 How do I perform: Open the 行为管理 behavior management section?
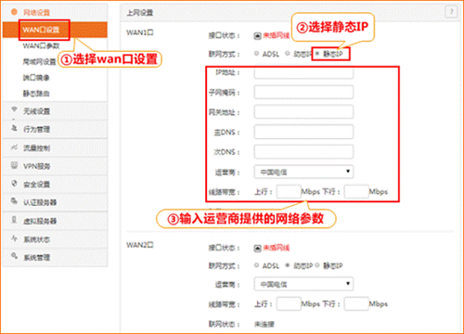click(x=55, y=129)
